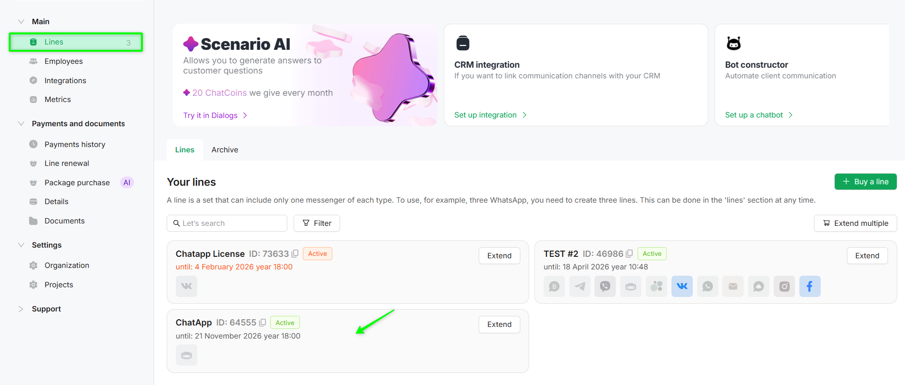Open Employees in the sidebar
This screenshot has width=905, height=385.
click(x=63, y=61)
